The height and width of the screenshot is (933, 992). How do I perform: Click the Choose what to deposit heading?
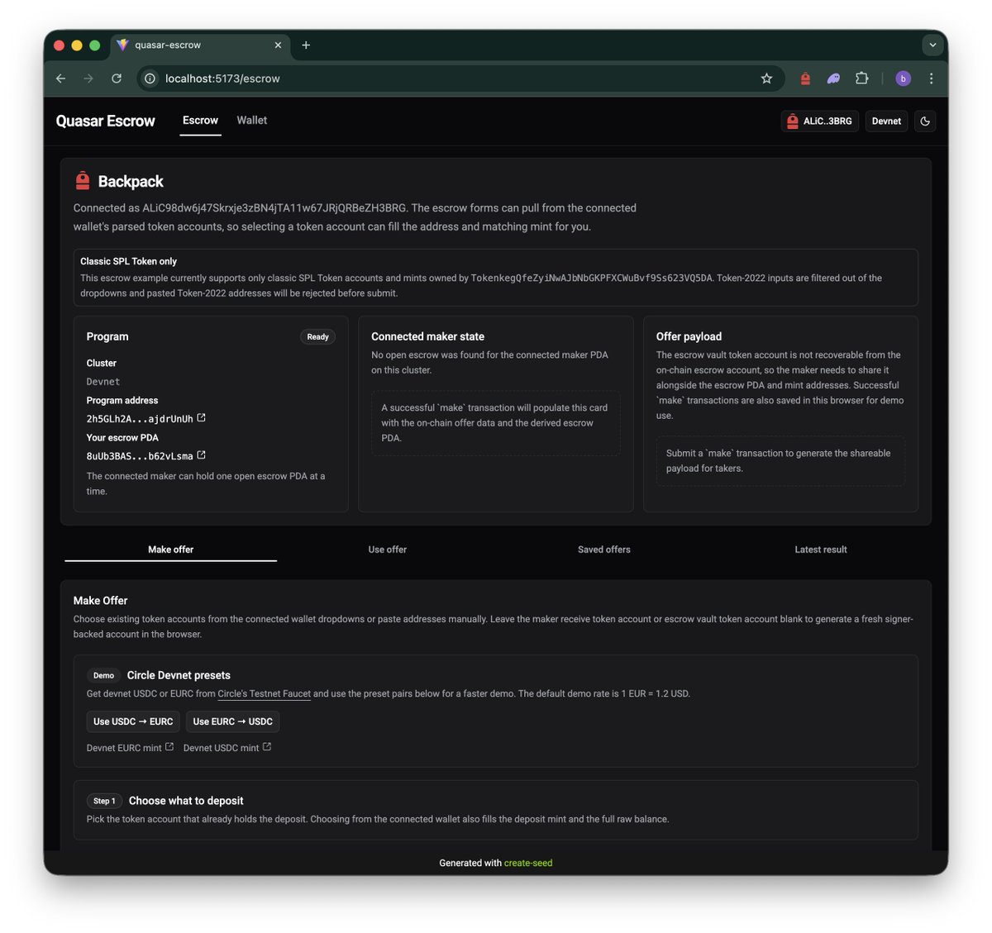186,801
